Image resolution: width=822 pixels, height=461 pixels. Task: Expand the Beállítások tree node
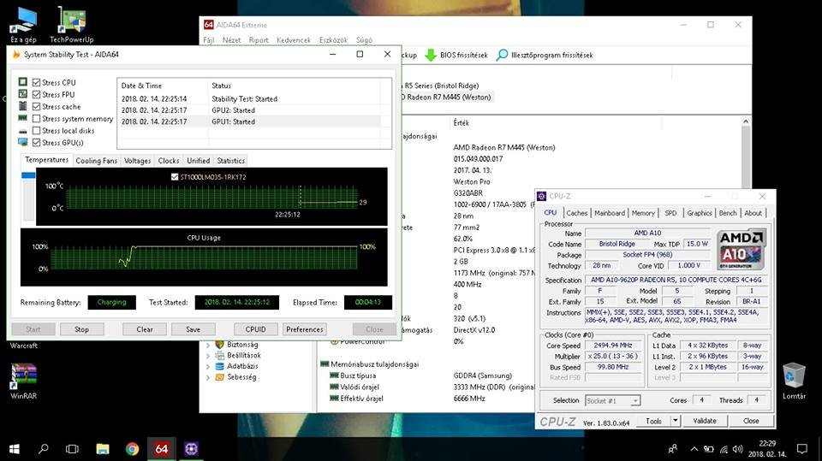click(x=208, y=356)
